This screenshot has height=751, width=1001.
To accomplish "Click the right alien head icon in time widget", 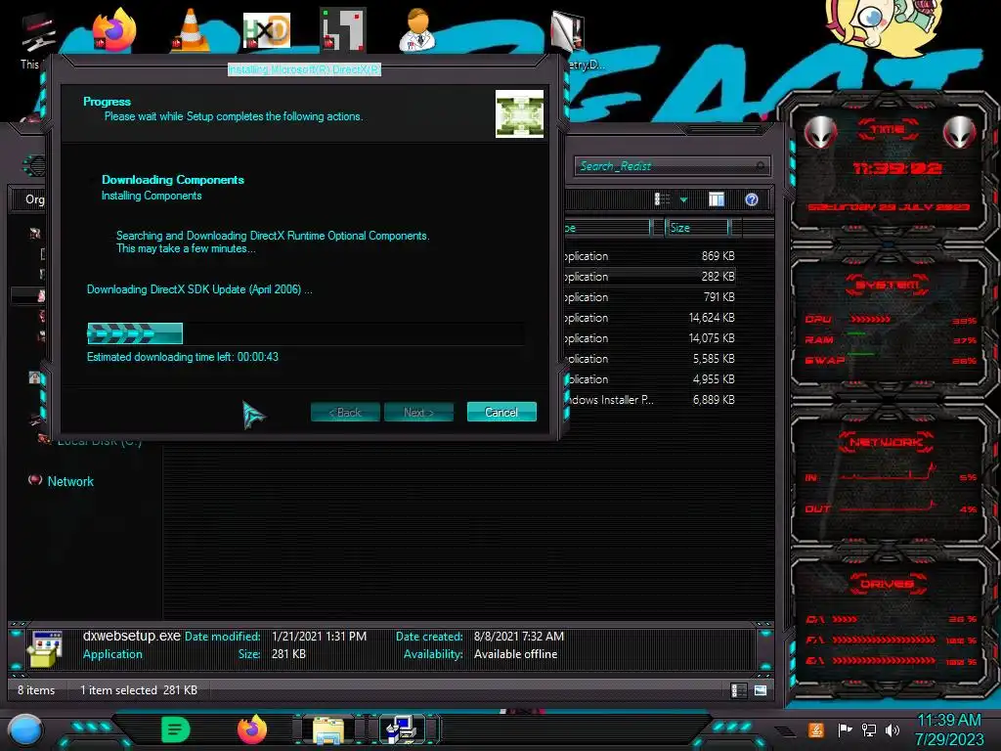I will pyautogui.click(x=960, y=133).
